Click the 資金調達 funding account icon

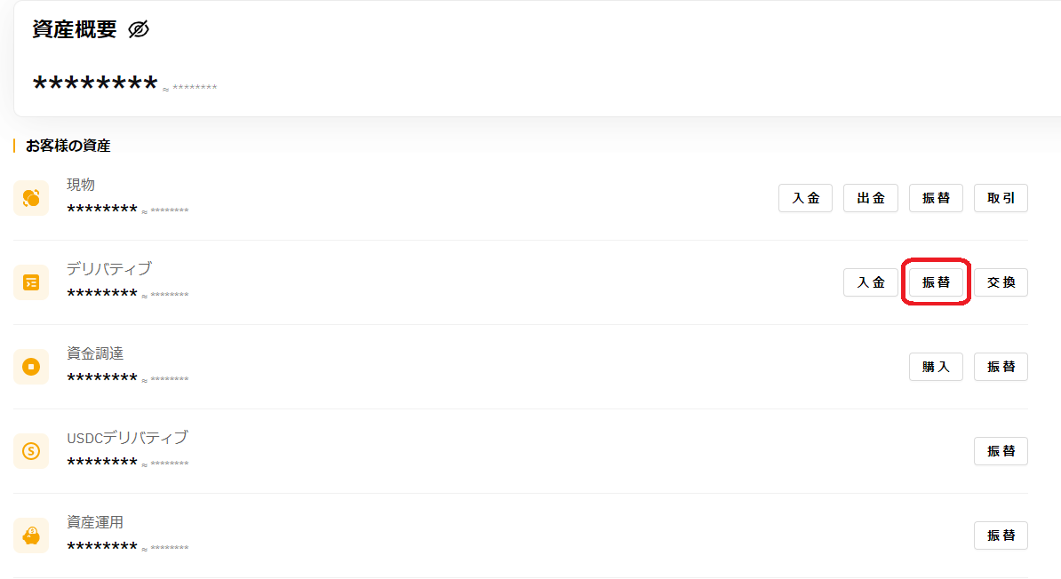(x=31, y=367)
